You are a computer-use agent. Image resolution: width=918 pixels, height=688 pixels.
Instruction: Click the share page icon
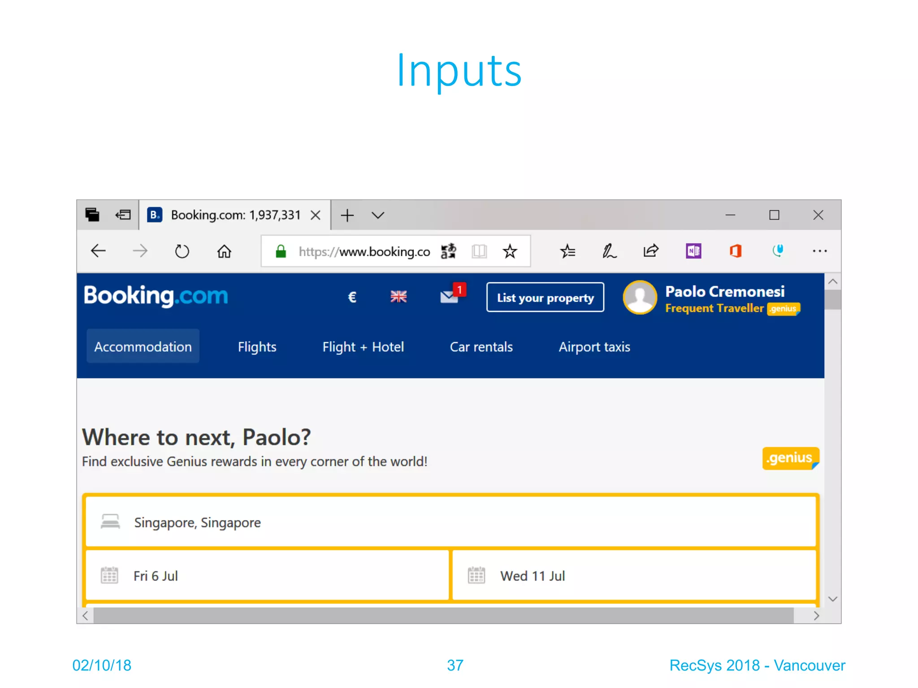point(650,251)
